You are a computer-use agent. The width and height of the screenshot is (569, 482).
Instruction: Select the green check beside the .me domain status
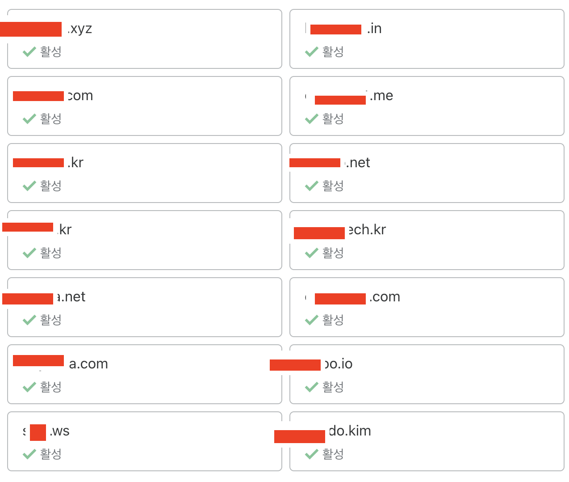[311, 119]
